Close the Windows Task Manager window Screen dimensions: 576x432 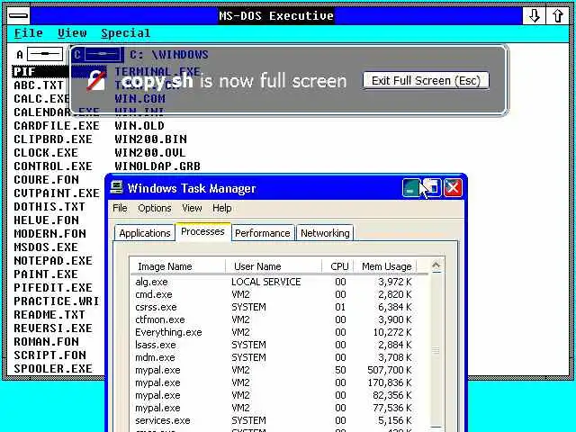coord(453,188)
